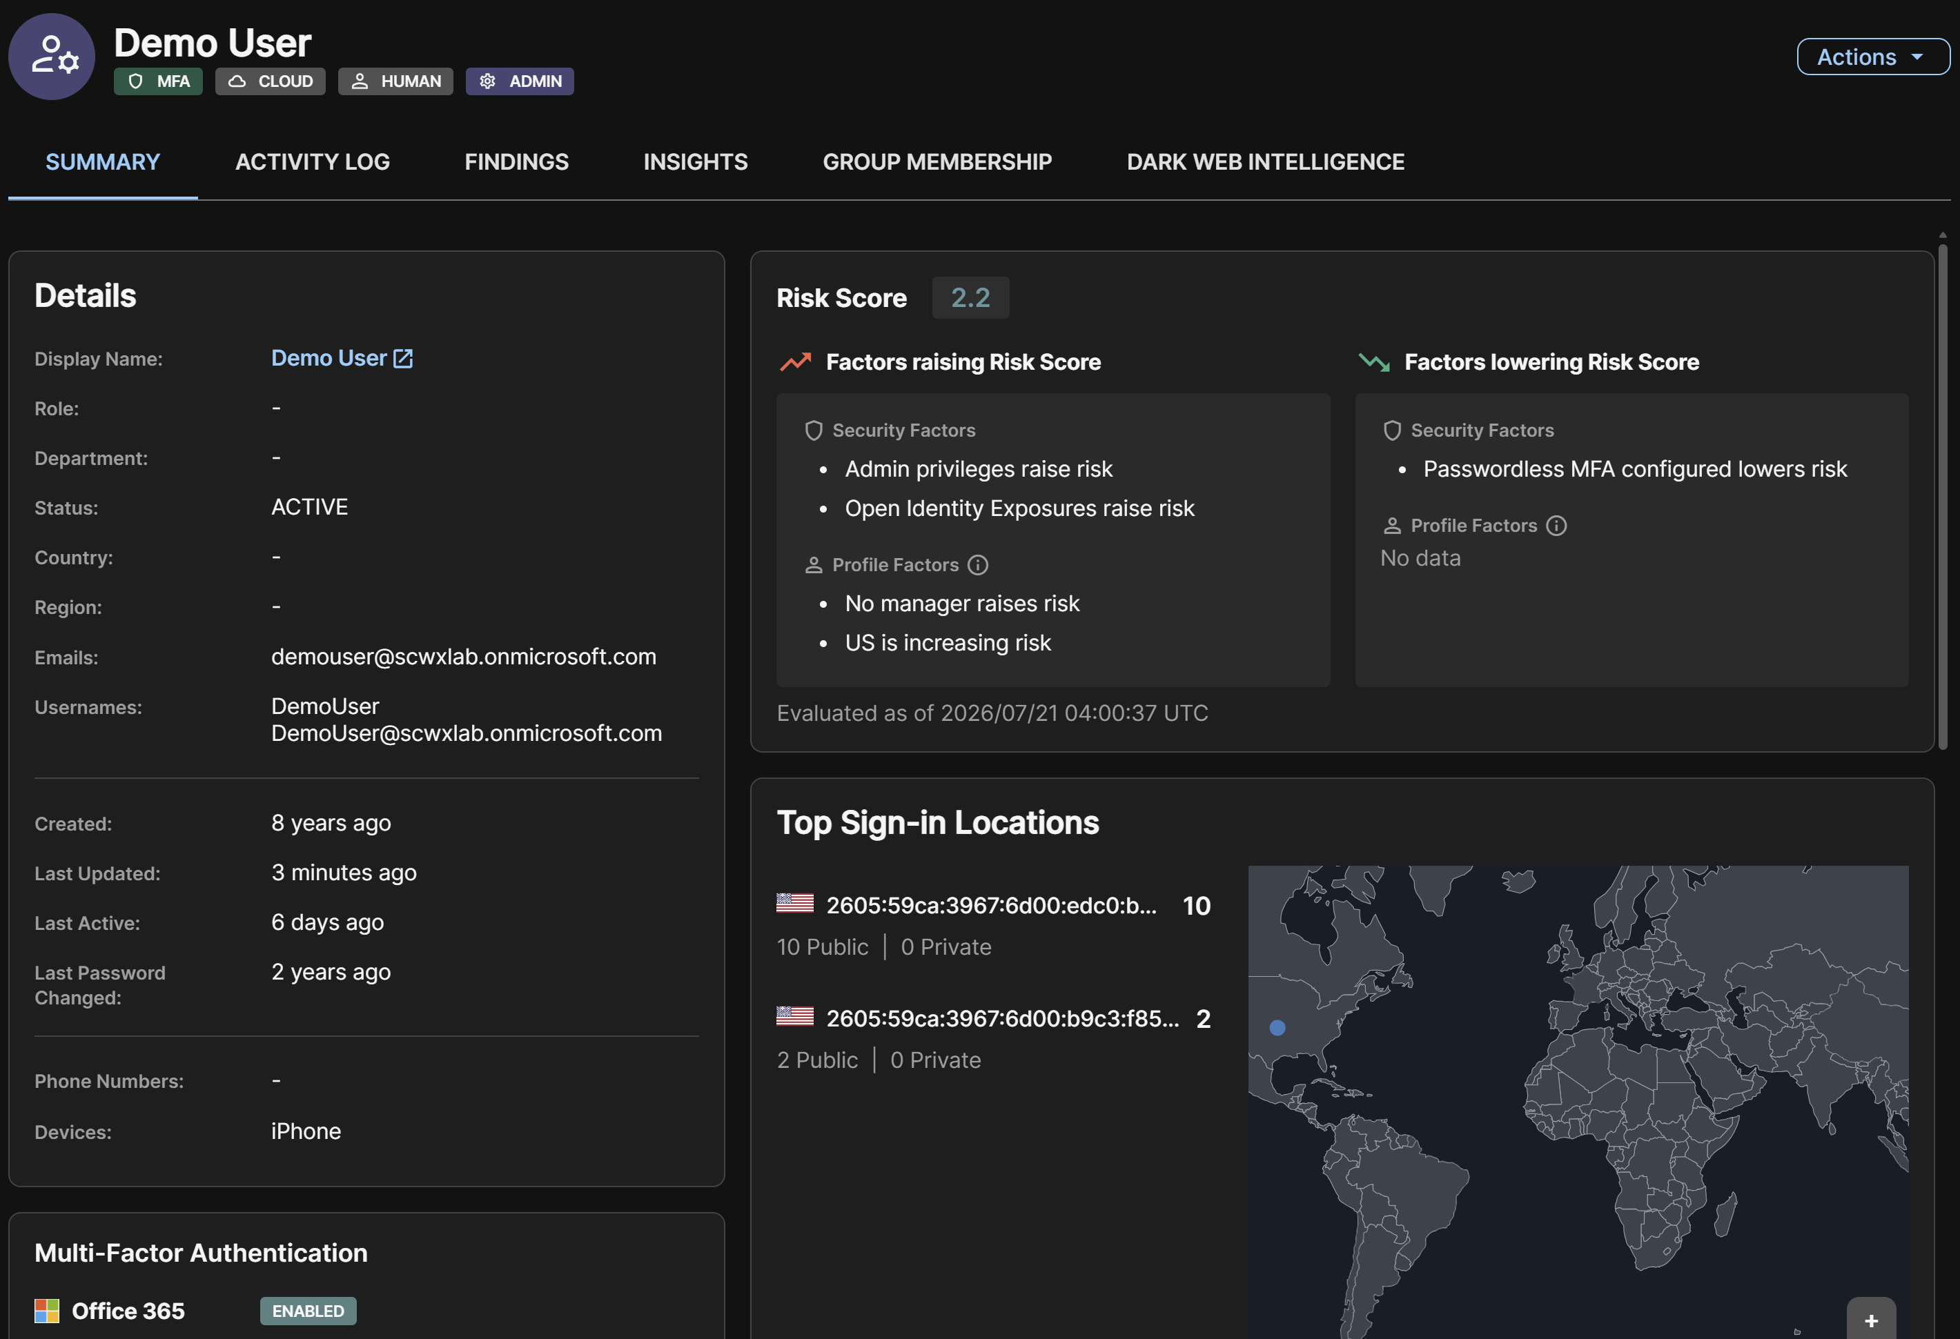Click the ENABLED badge for Office 365
Image resolution: width=1960 pixels, height=1339 pixels.
[x=308, y=1311]
